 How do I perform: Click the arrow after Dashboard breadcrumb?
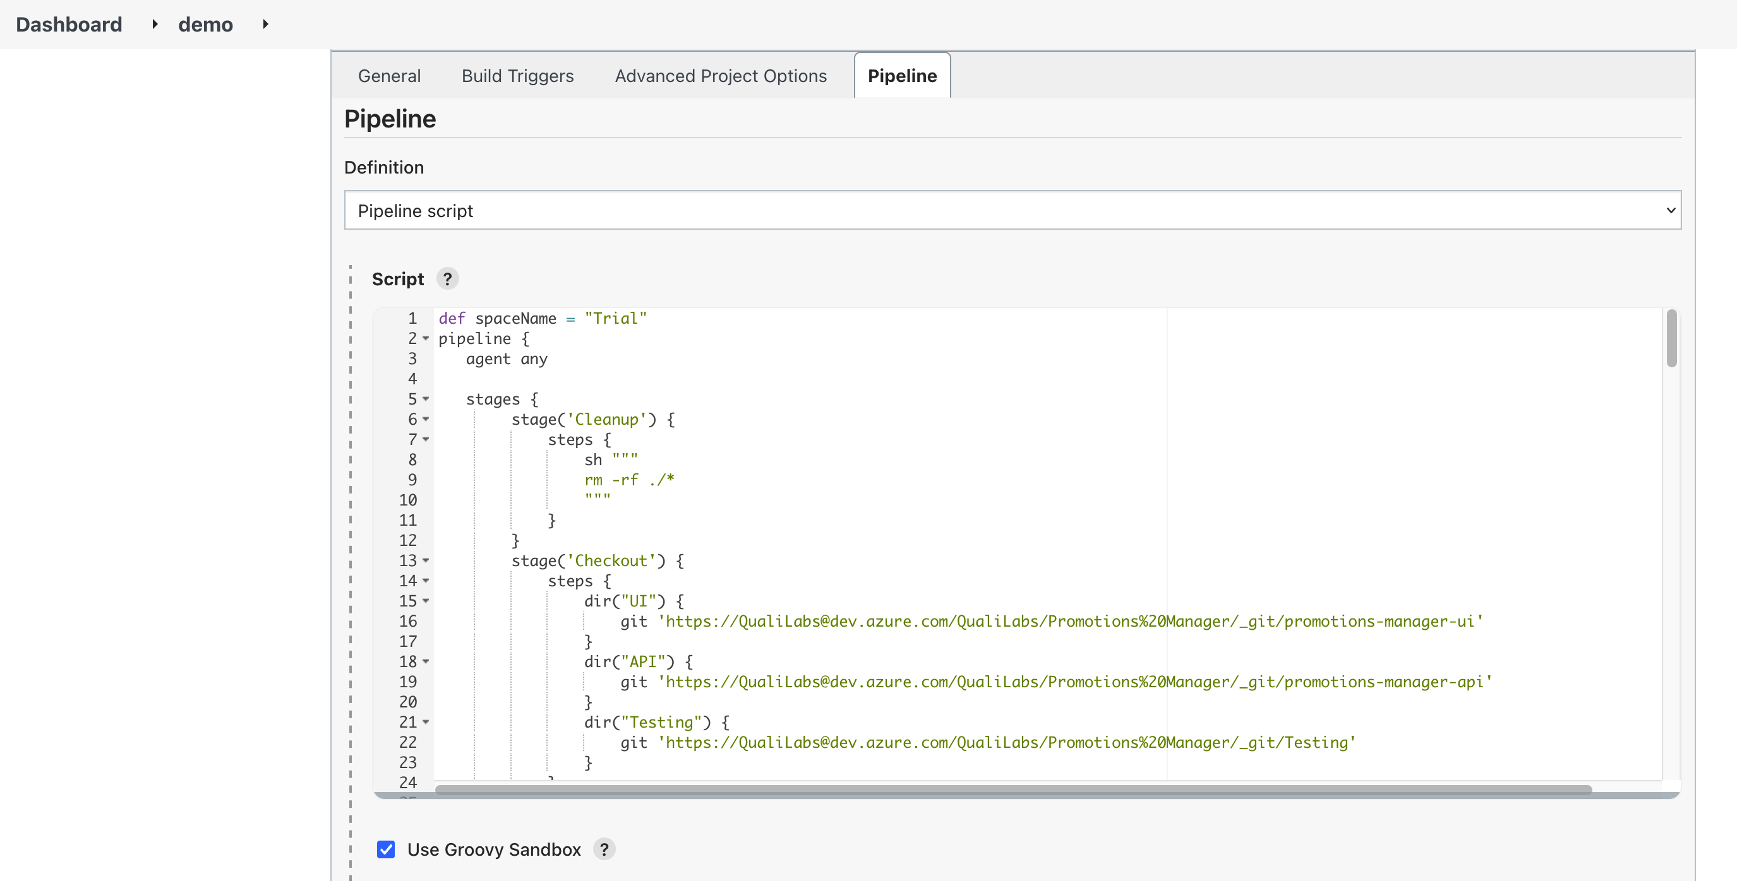click(x=155, y=24)
